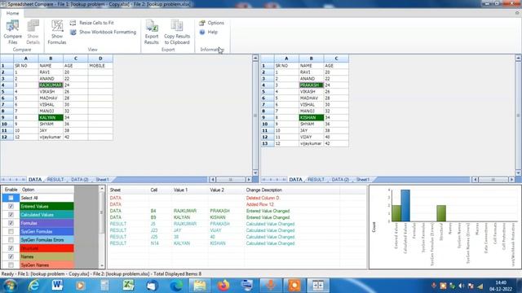Uncheck the Formulas option
The height and width of the screenshot is (293, 522).
tap(11, 223)
